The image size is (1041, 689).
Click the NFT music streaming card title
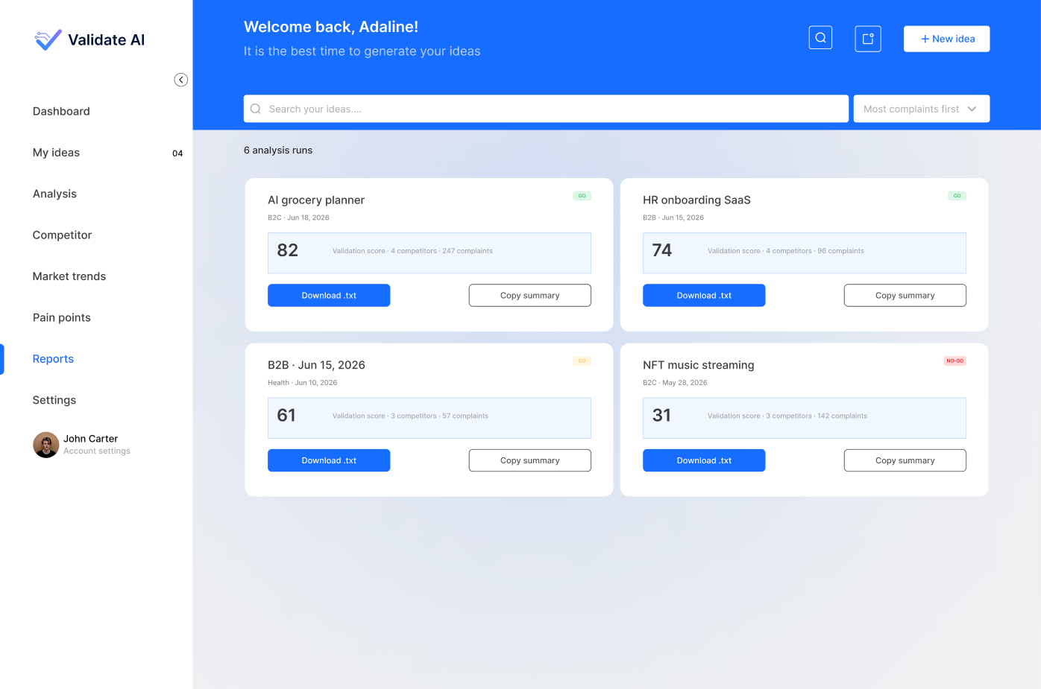tap(699, 365)
